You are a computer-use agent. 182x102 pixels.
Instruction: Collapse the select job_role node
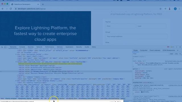[16, 62]
